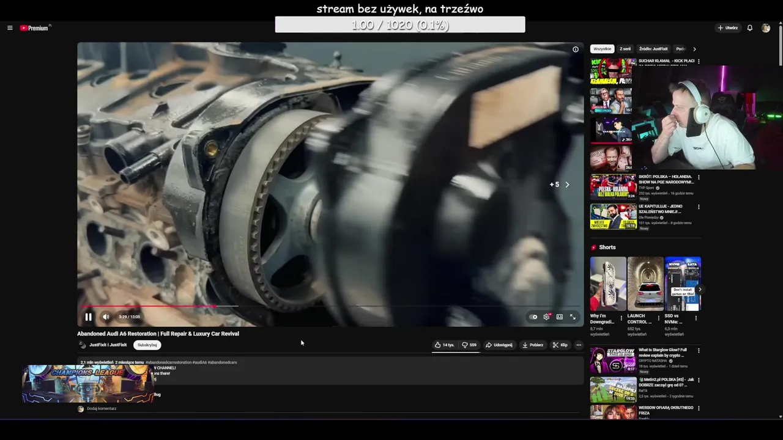The width and height of the screenshot is (783, 440).
Task: Open more actions three-dot menu under video
Action: [579, 345]
